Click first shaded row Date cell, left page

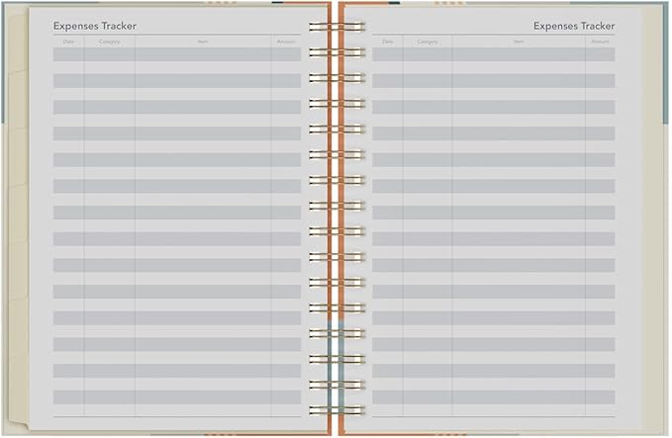click(x=68, y=54)
